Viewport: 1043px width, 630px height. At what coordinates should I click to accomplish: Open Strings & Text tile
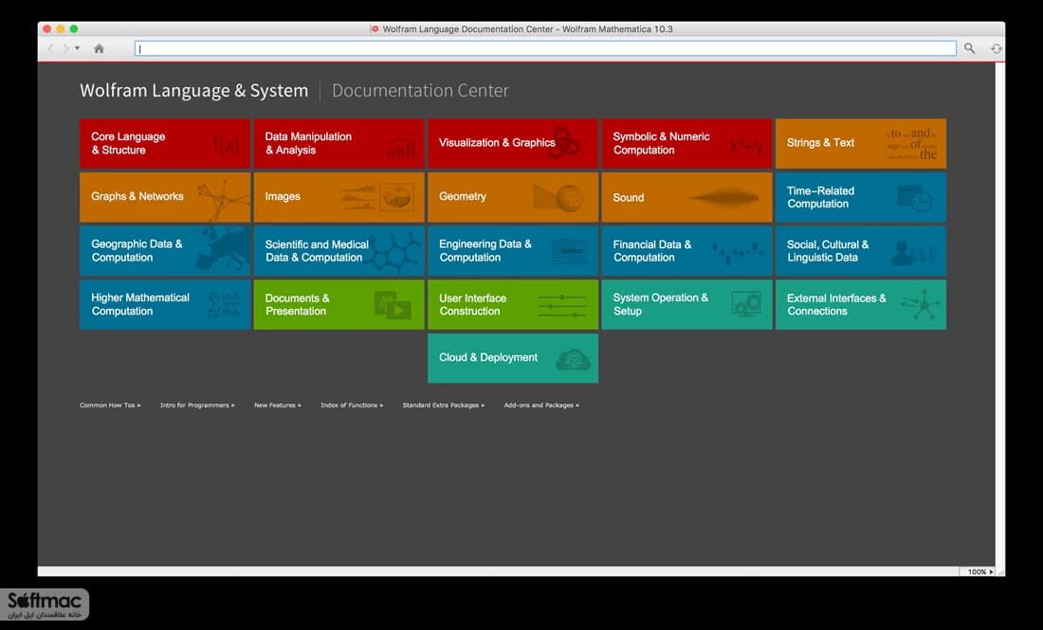click(861, 144)
